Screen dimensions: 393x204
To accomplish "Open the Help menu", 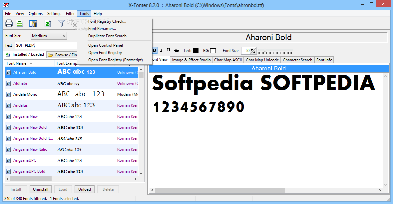I will click(98, 14).
